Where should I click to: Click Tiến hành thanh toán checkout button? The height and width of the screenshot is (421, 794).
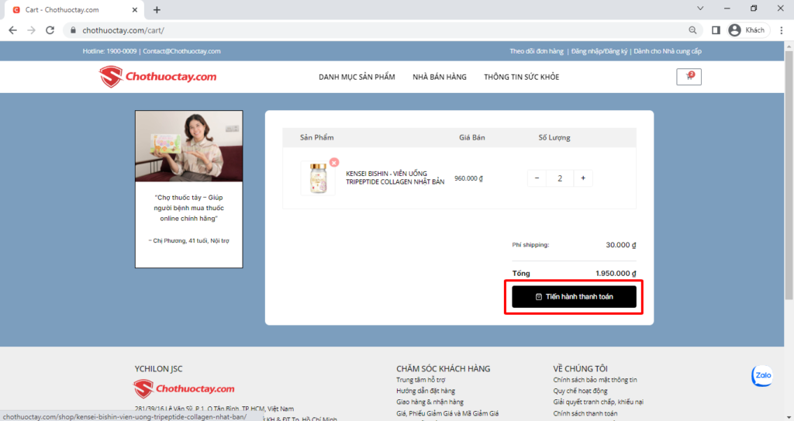click(x=574, y=297)
